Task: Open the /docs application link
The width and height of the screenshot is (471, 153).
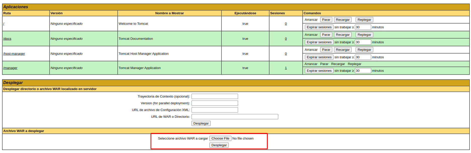Action: coord(7,39)
